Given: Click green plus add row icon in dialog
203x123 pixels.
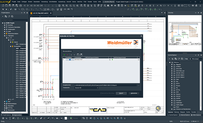Looking at the screenshot, I should click(x=64, y=55).
